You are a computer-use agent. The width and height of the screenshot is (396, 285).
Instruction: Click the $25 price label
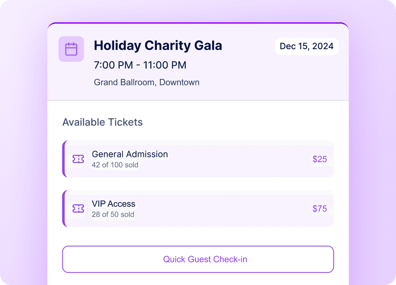[320, 159]
